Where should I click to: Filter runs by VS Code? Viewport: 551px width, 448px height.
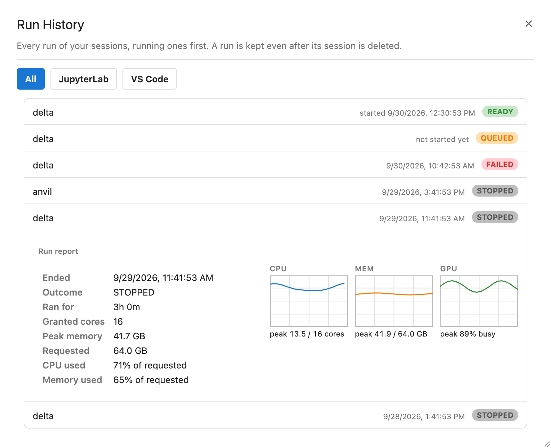tap(150, 79)
